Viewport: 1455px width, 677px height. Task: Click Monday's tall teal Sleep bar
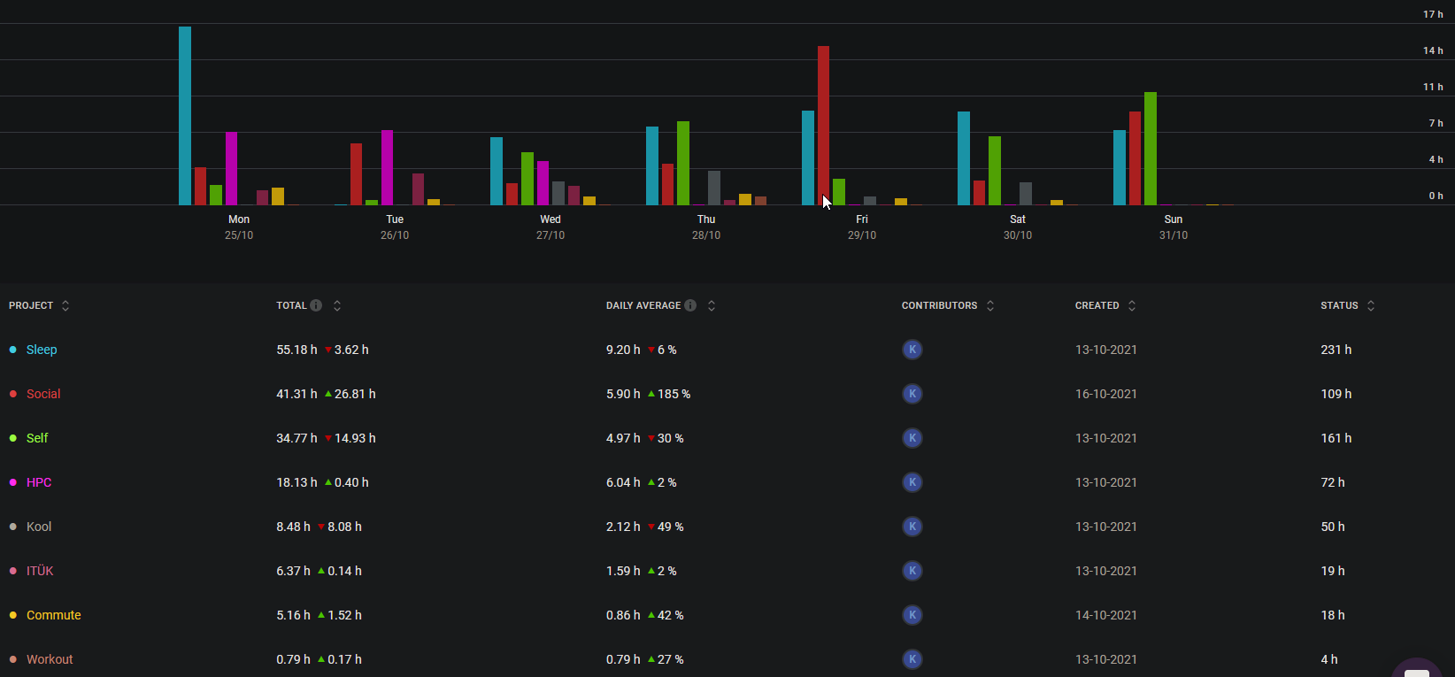point(185,116)
